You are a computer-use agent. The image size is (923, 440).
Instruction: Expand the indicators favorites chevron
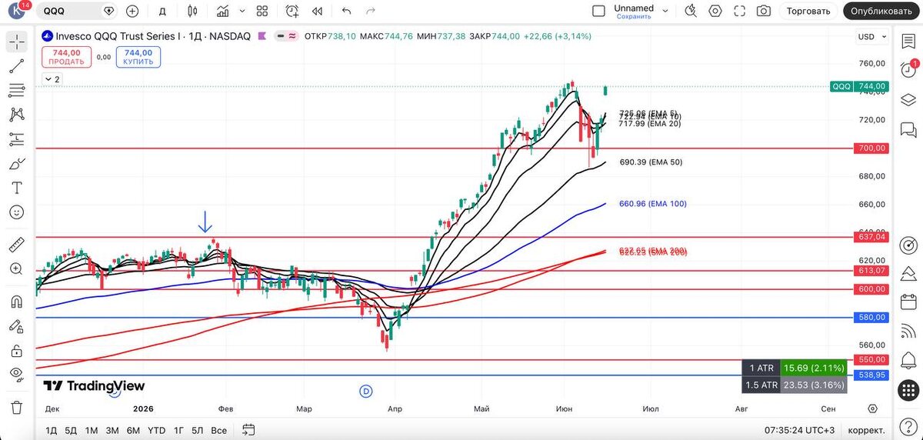(242, 11)
